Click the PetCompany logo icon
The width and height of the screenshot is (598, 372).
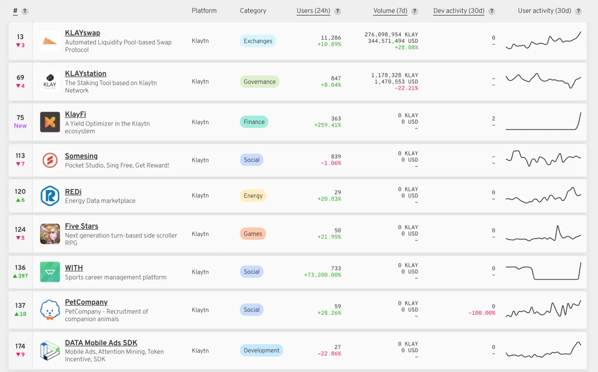click(x=50, y=310)
